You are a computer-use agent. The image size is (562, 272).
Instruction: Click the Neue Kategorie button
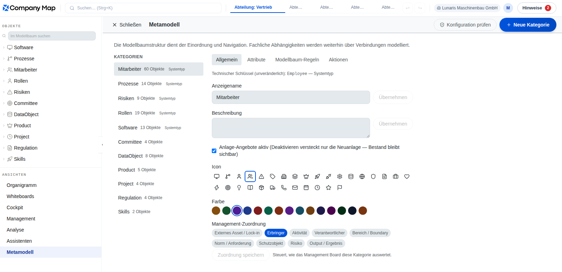tap(528, 25)
